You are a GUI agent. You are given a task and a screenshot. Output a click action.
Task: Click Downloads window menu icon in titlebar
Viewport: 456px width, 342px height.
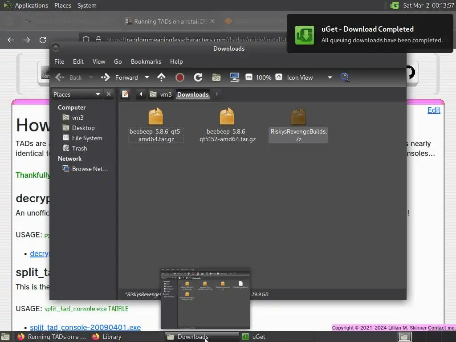tap(56, 48)
